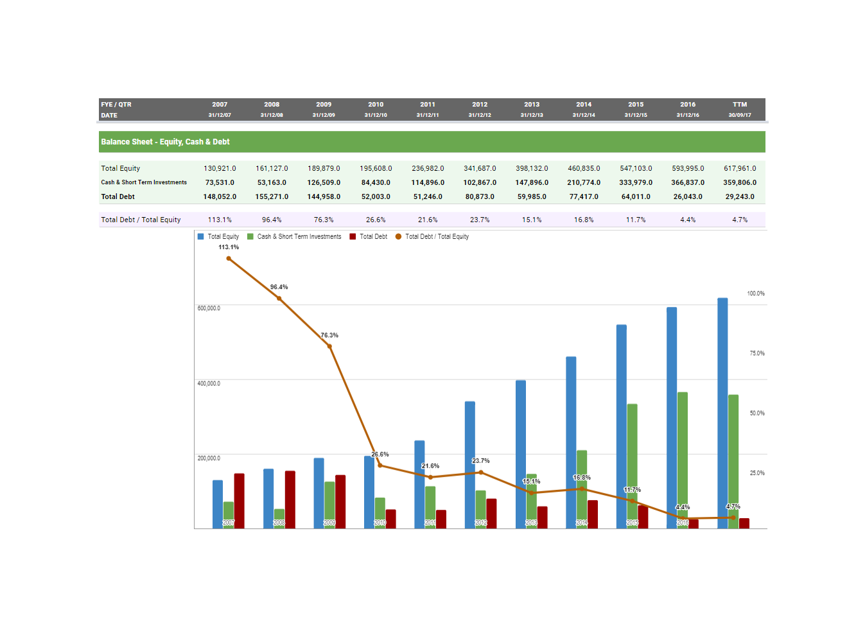Select the 2016 column header
Image resolution: width=865 pixels, height=628 pixels.
688,104
